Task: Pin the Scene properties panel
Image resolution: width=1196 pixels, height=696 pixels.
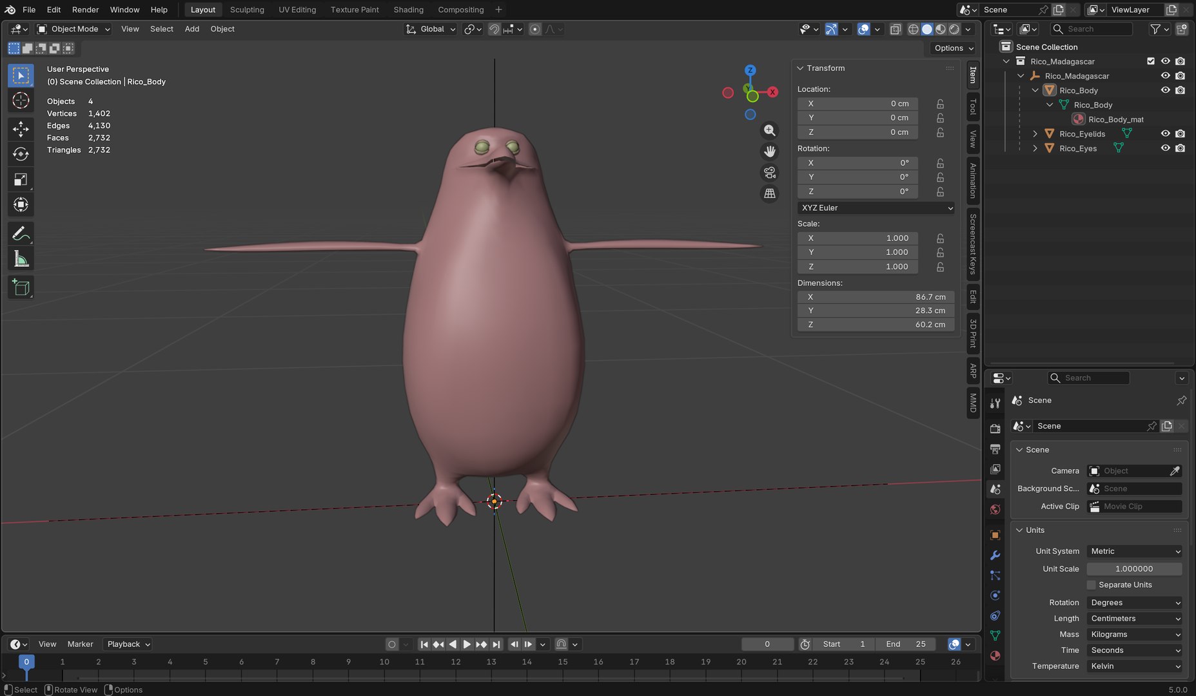Action: tap(1181, 400)
